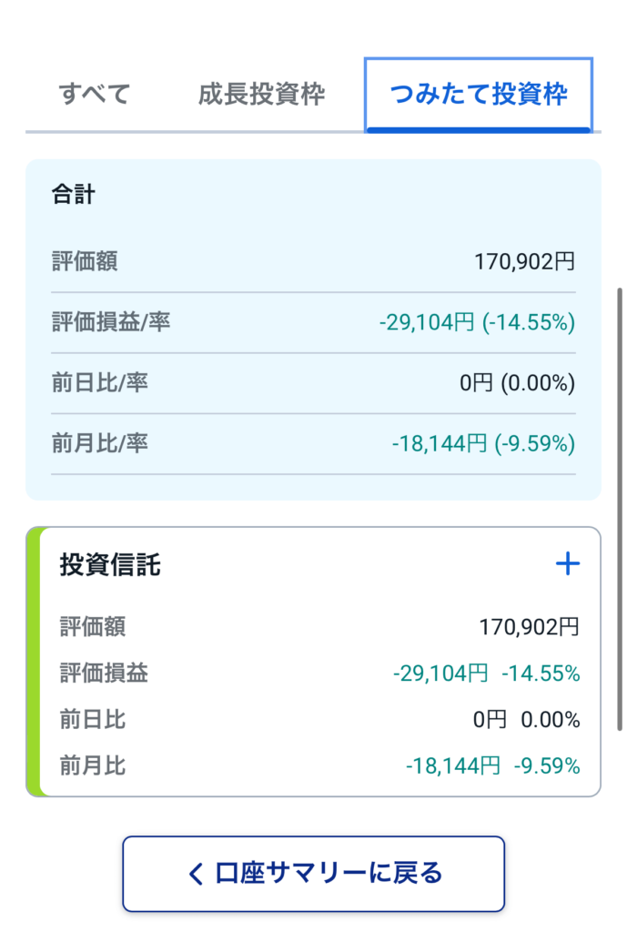Click the 口座サマリーに戻る button
Image resolution: width=627 pixels, height=932 pixels.
click(313, 873)
